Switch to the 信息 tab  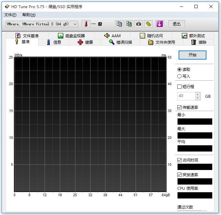54,42
